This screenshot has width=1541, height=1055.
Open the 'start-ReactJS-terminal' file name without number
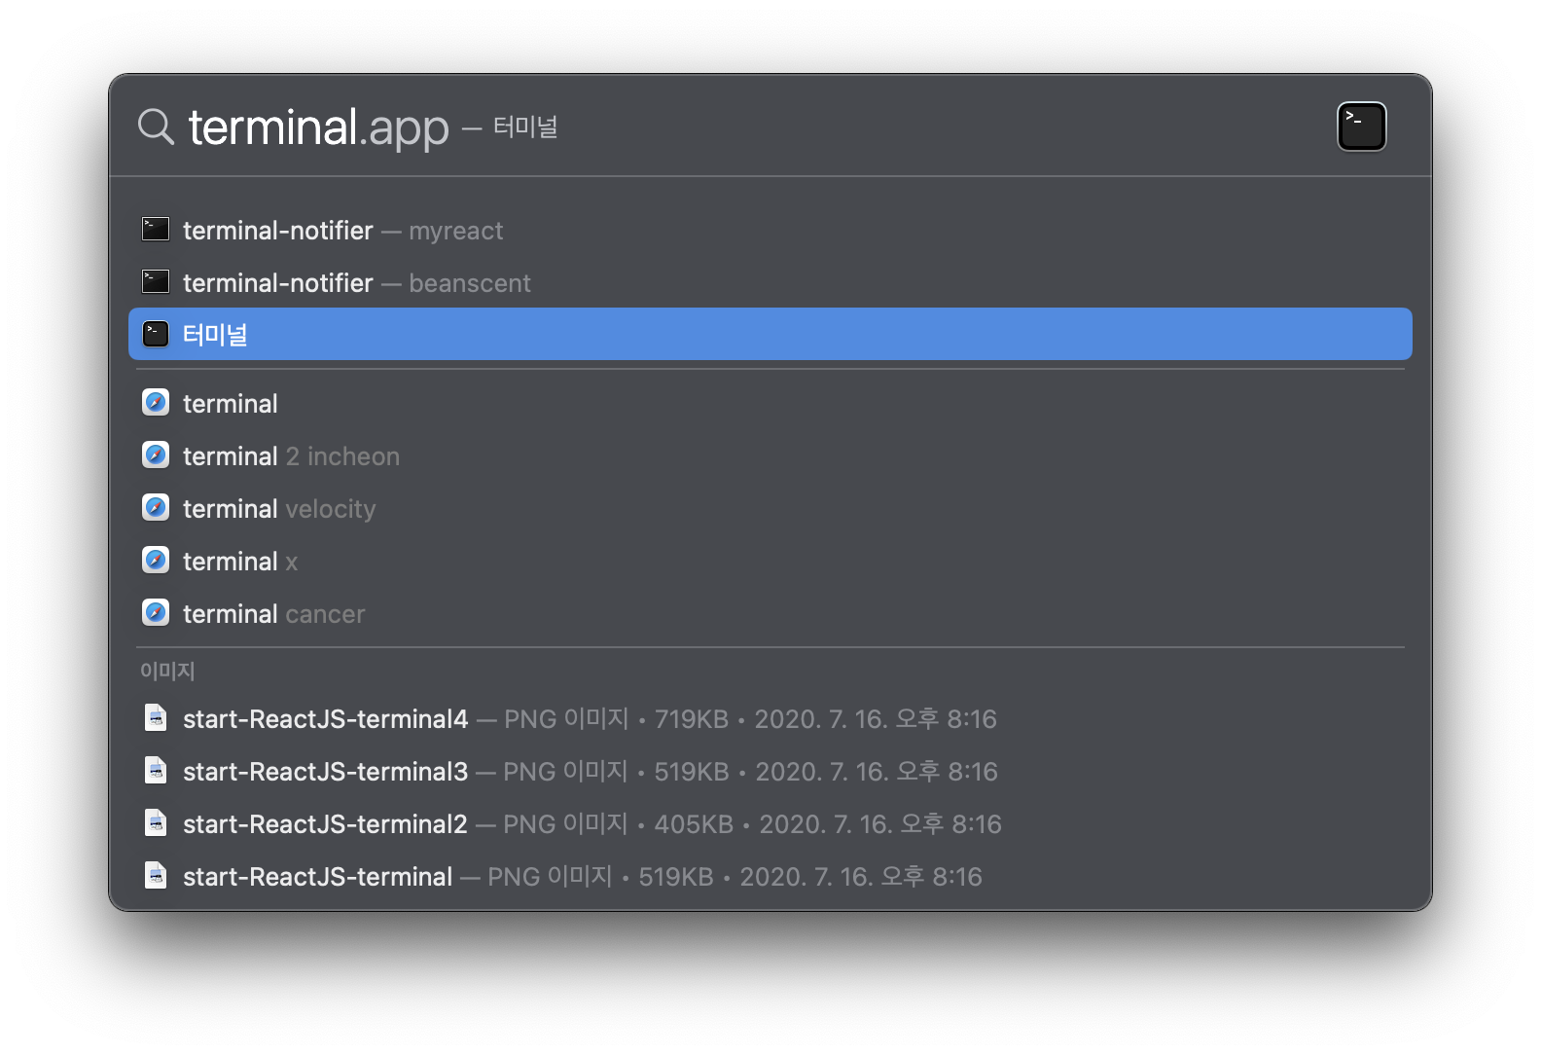(x=318, y=877)
